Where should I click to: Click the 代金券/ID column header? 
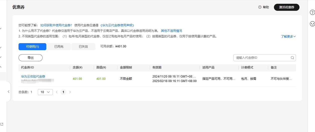click(x=28, y=68)
